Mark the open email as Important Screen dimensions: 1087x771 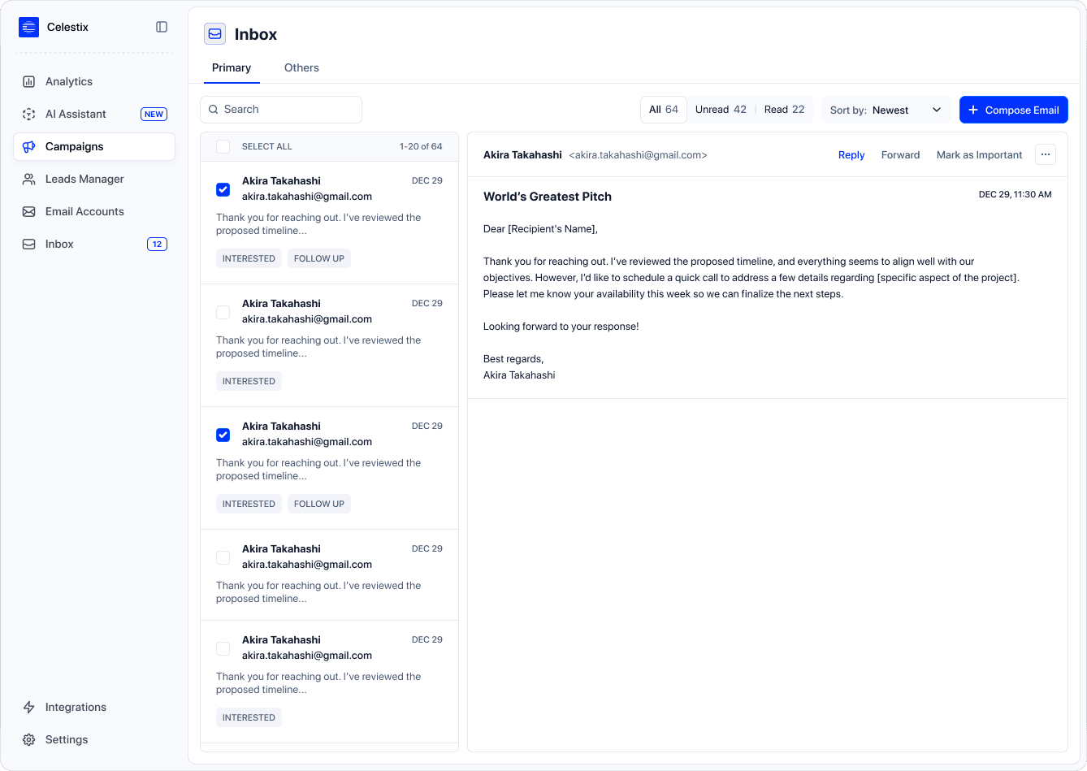tap(980, 155)
